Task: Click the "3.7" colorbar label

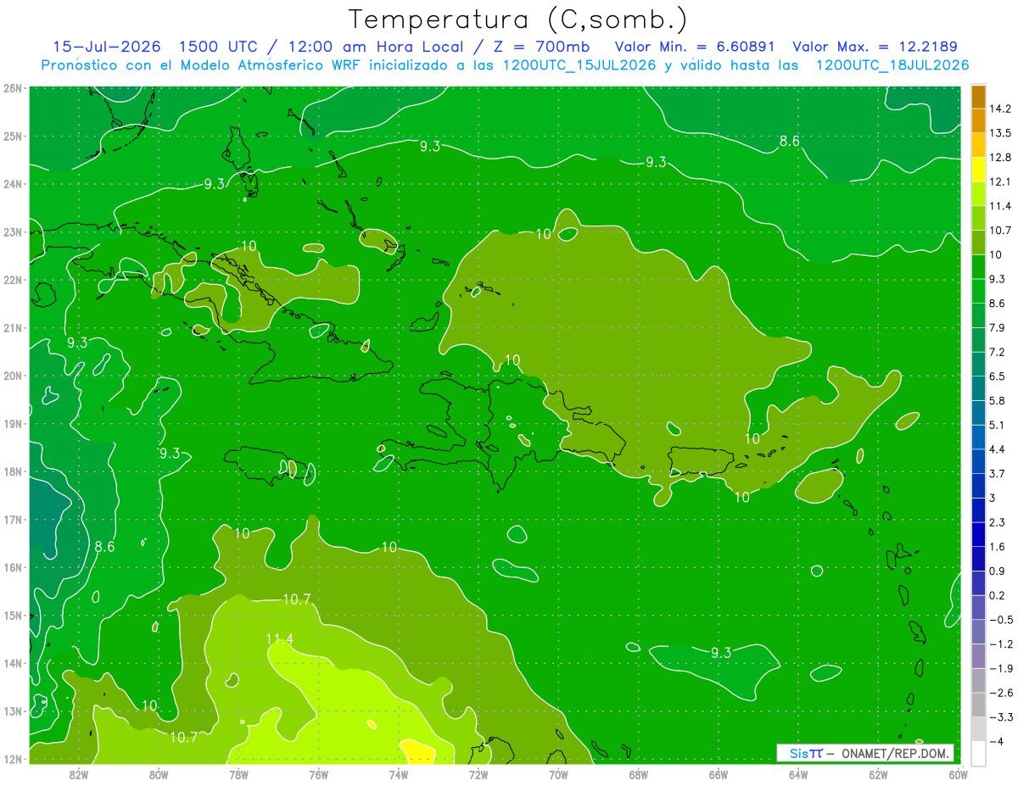Action: 997,473
